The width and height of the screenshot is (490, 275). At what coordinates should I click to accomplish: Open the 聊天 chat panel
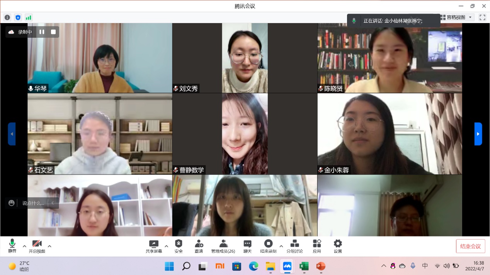coord(247,246)
